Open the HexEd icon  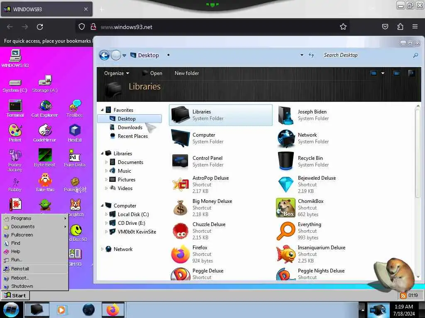tap(75, 133)
